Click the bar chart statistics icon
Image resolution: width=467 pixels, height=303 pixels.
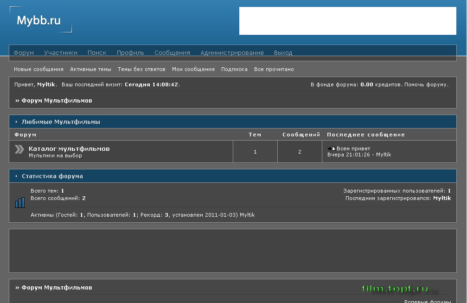coord(20,202)
